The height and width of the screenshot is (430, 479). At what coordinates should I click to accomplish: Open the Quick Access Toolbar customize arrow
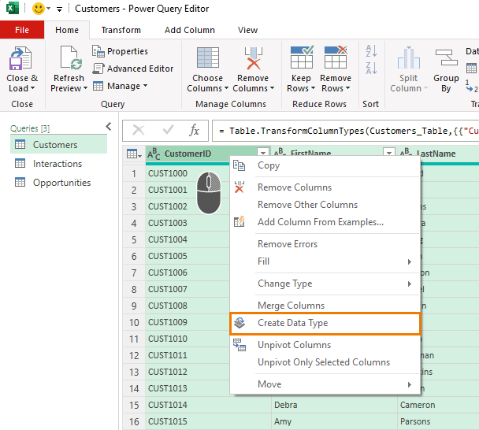(x=60, y=9)
